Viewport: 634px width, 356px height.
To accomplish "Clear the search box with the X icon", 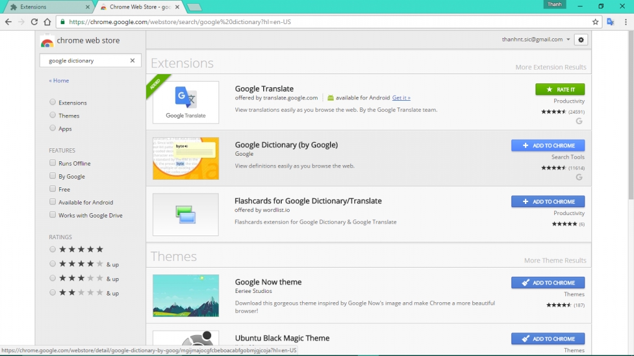I will tap(132, 61).
